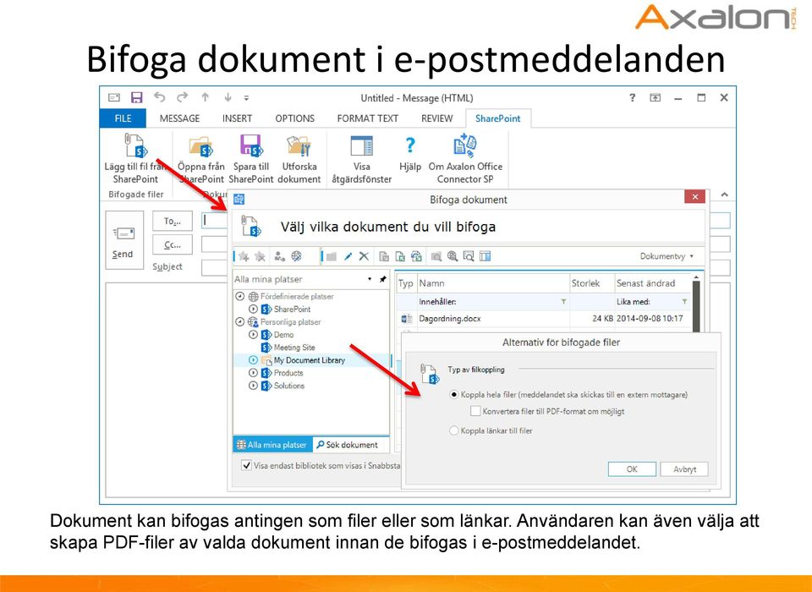
Task: Click the Avbryt button
Action: point(684,469)
